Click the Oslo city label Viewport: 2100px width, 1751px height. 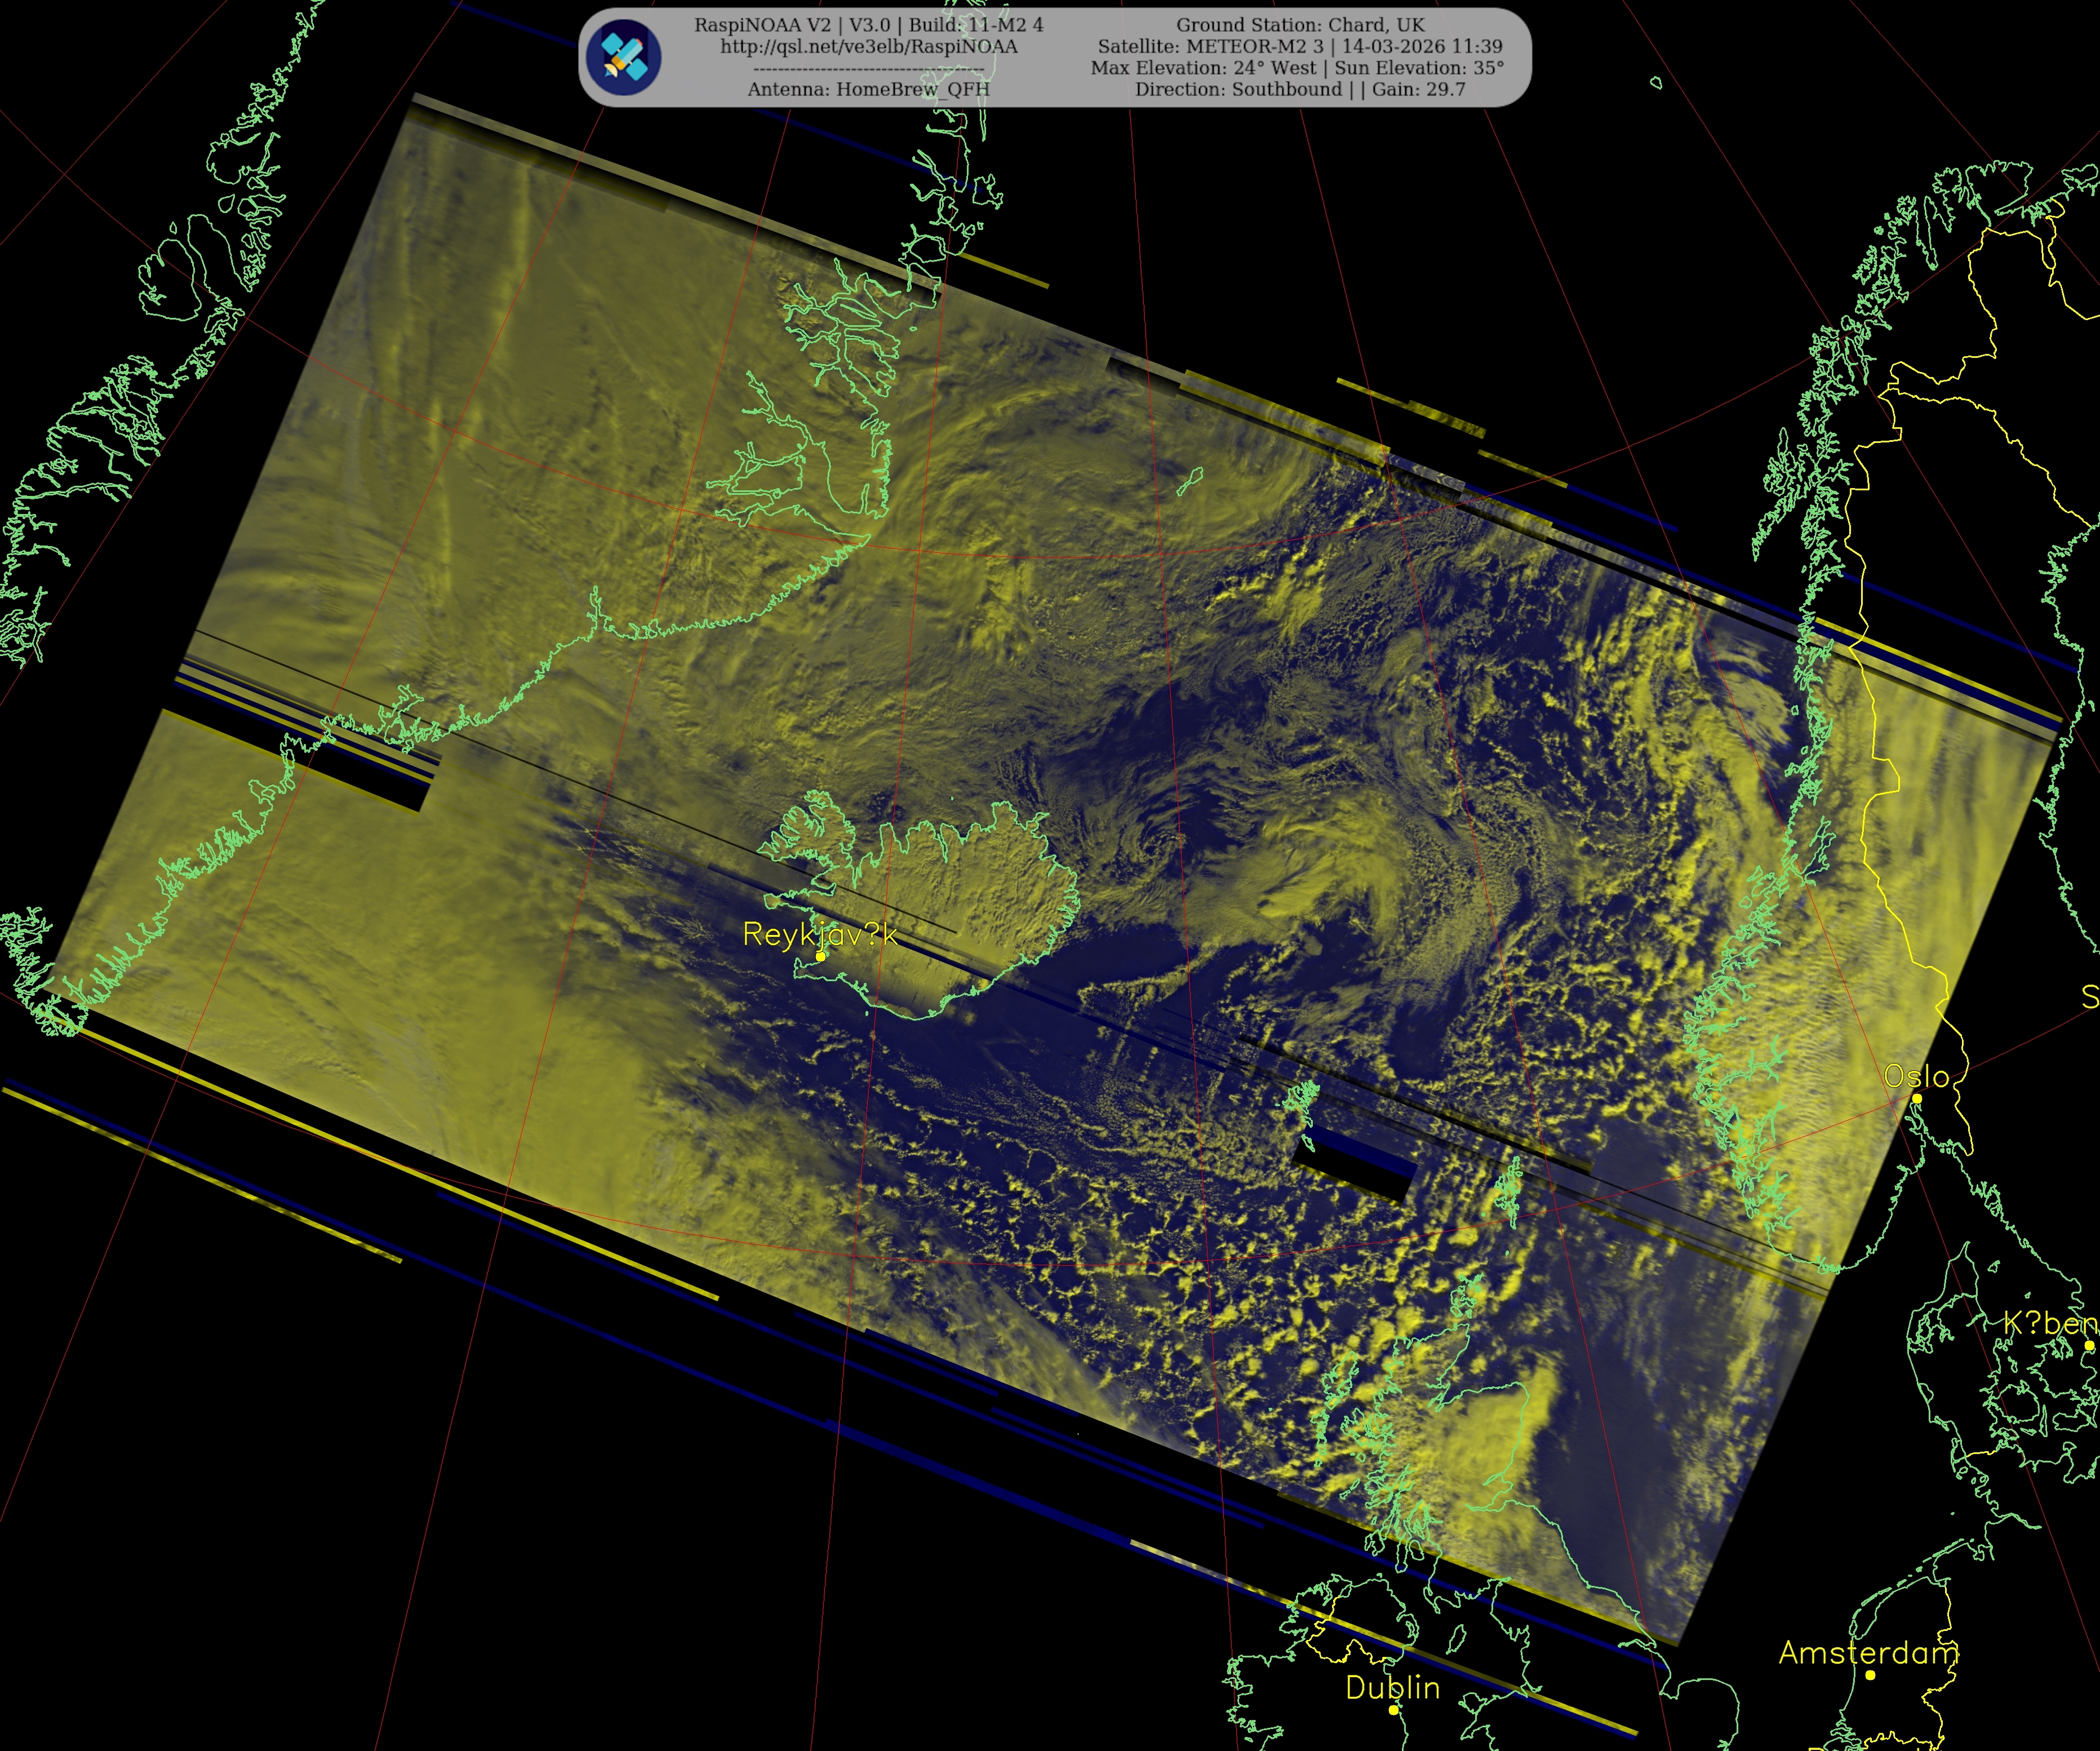[x=1916, y=1076]
